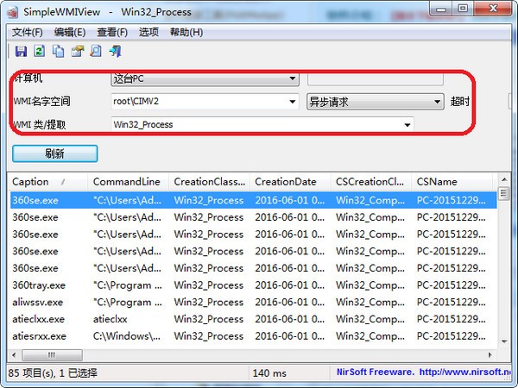The width and height of the screenshot is (518, 388).
Task: Open the 选项 menu
Action: tap(148, 32)
